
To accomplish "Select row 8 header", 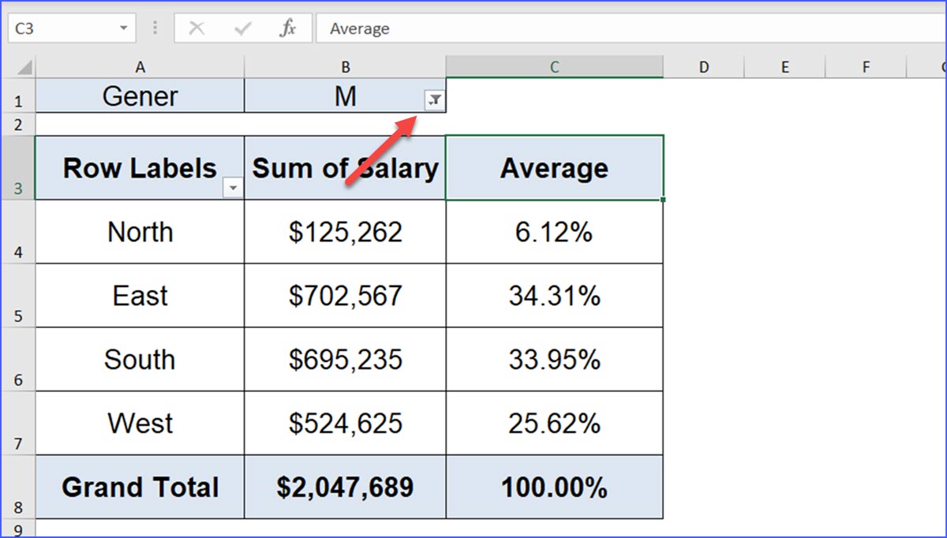I will point(18,488).
